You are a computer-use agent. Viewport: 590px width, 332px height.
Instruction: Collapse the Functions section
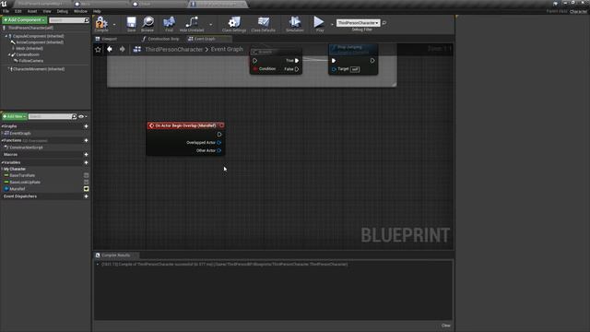(2, 140)
